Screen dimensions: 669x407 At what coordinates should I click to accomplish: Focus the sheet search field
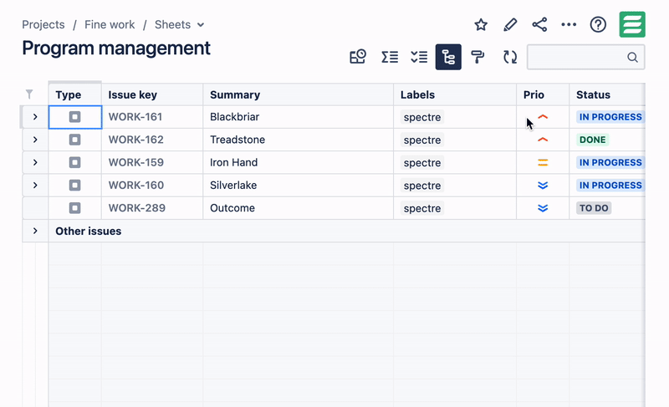pos(586,57)
